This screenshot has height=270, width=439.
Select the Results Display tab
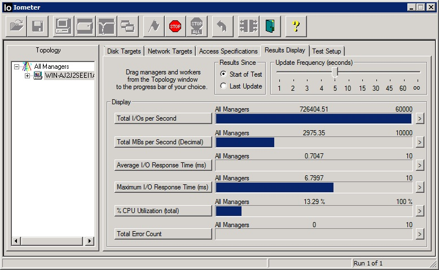pyautogui.click(x=285, y=50)
